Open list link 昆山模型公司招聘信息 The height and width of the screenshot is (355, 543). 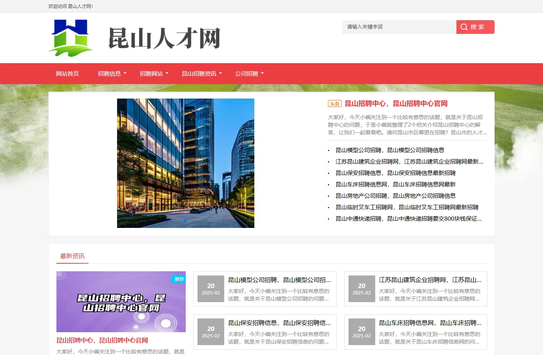(x=390, y=150)
